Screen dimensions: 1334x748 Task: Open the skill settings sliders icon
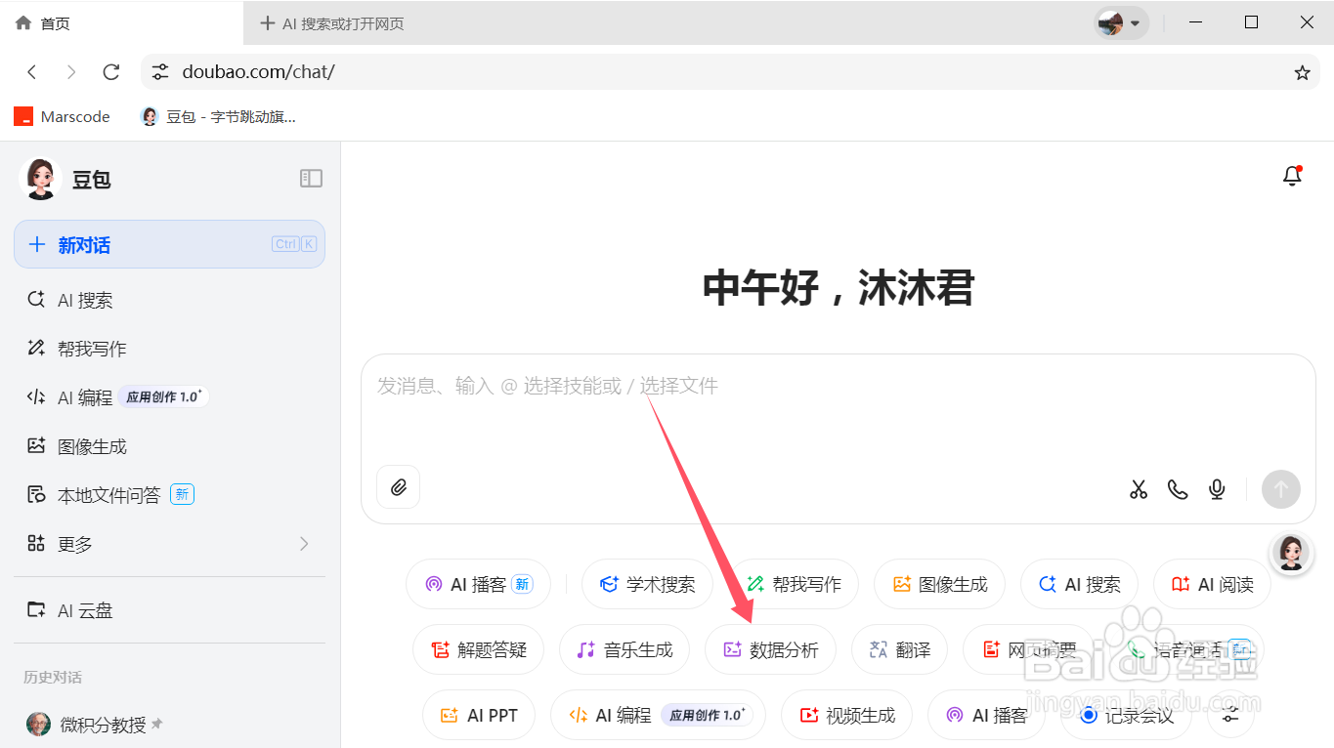point(1230,716)
